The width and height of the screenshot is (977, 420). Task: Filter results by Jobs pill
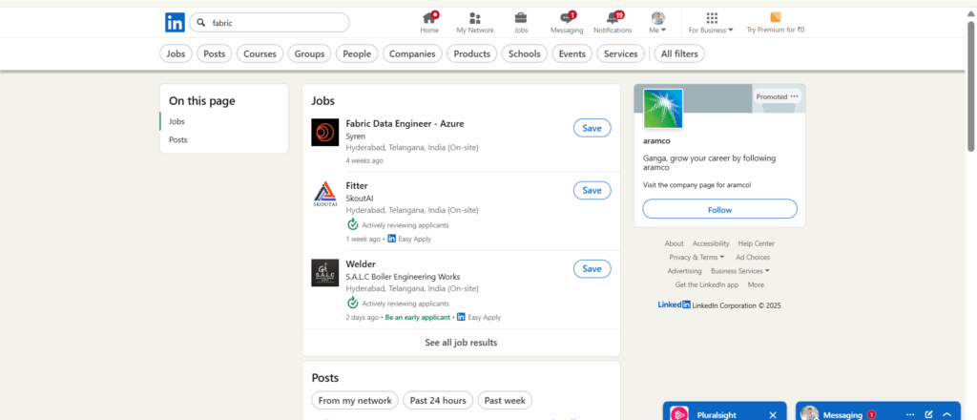[177, 54]
